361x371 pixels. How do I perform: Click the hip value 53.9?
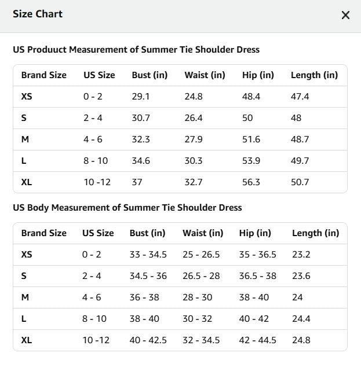[251, 161]
